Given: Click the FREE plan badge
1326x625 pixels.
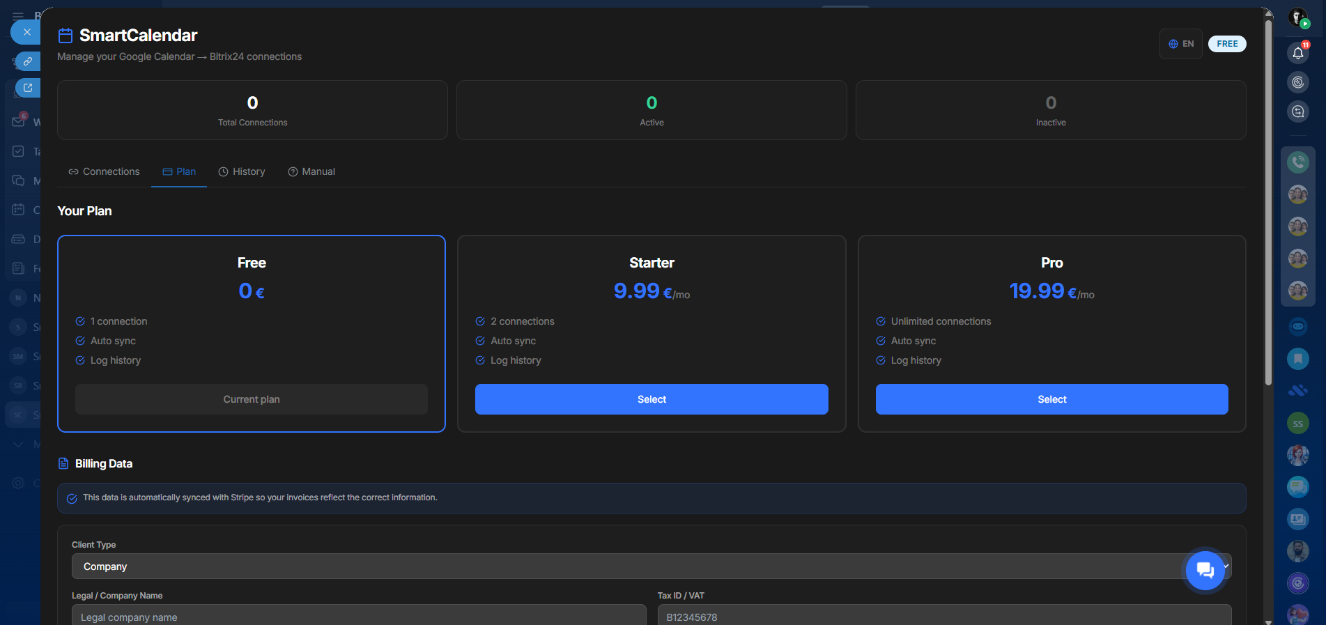Looking at the screenshot, I should pos(1227,44).
